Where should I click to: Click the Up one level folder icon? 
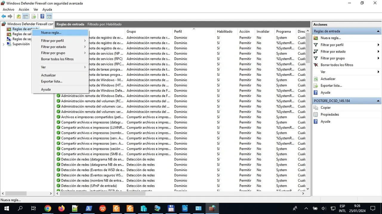[19, 16]
